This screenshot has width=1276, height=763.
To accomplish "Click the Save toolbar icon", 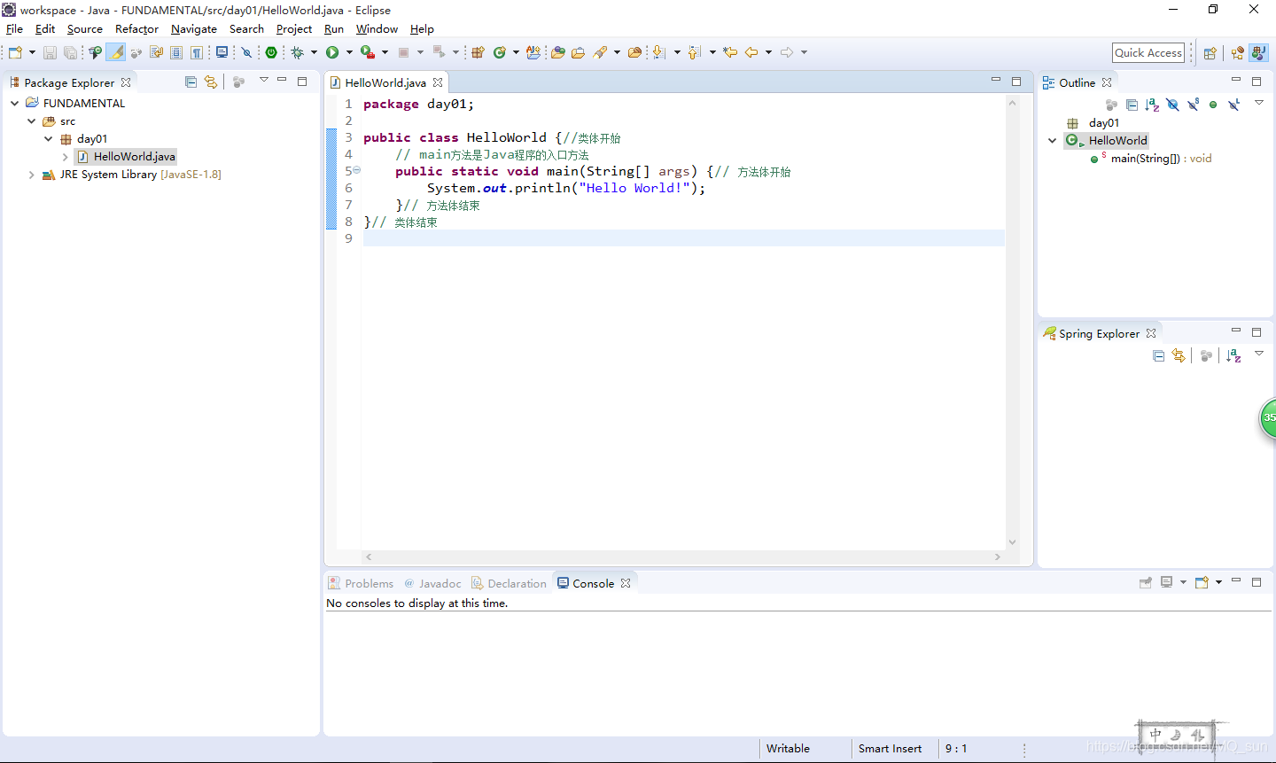I will point(50,52).
